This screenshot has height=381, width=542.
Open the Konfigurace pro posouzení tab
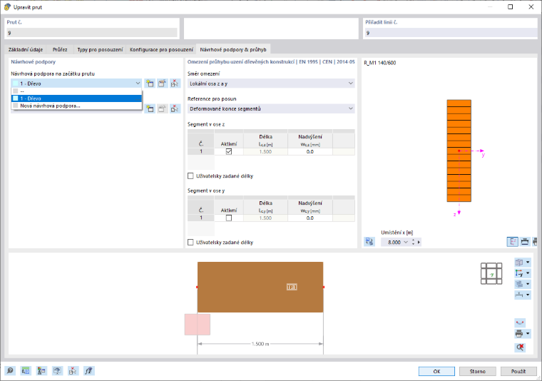(161, 49)
